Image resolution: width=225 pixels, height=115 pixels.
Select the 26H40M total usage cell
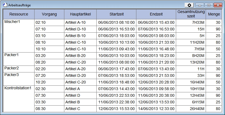click(191, 109)
